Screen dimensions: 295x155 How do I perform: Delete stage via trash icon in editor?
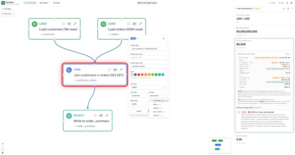(x=164, y=38)
